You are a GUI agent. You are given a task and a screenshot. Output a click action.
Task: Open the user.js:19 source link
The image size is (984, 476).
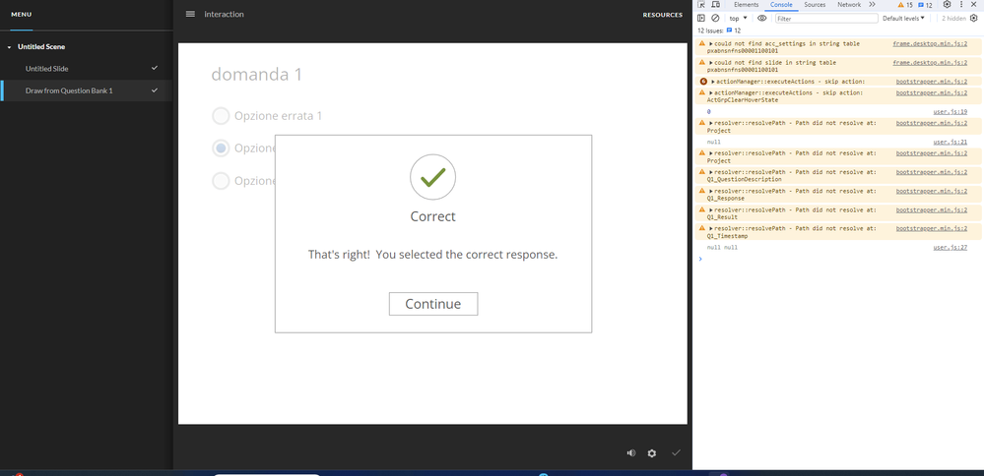(x=951, y=111)
